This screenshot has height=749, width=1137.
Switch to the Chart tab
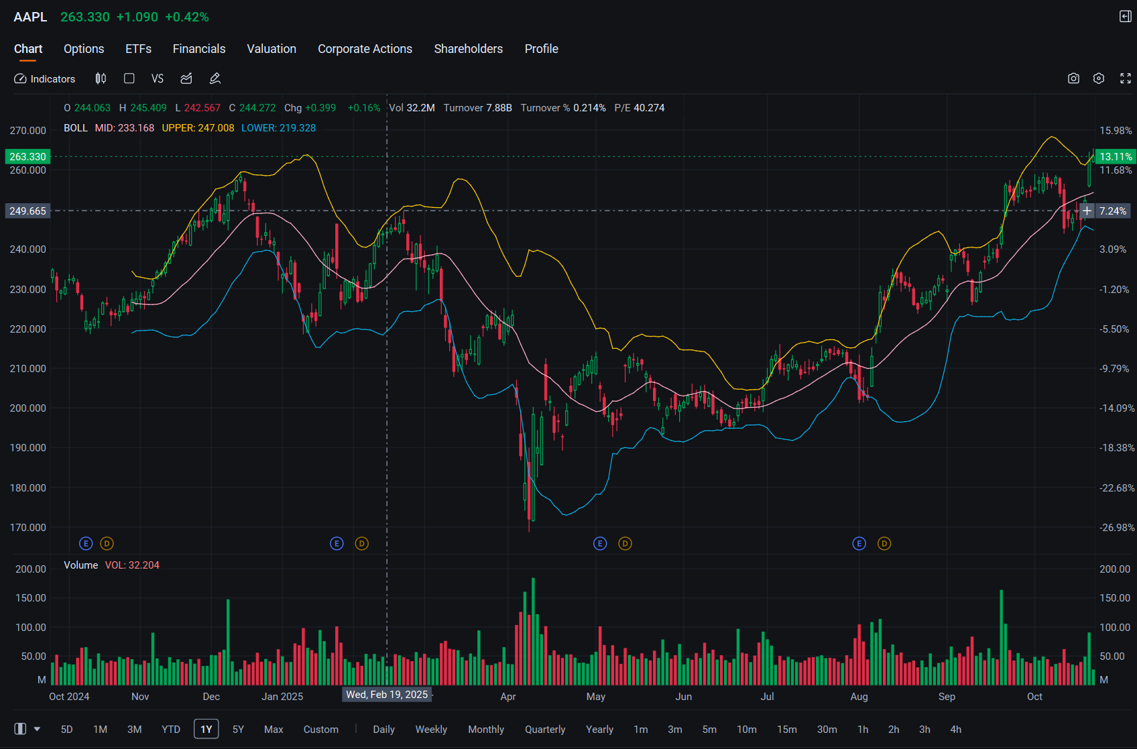28,49
